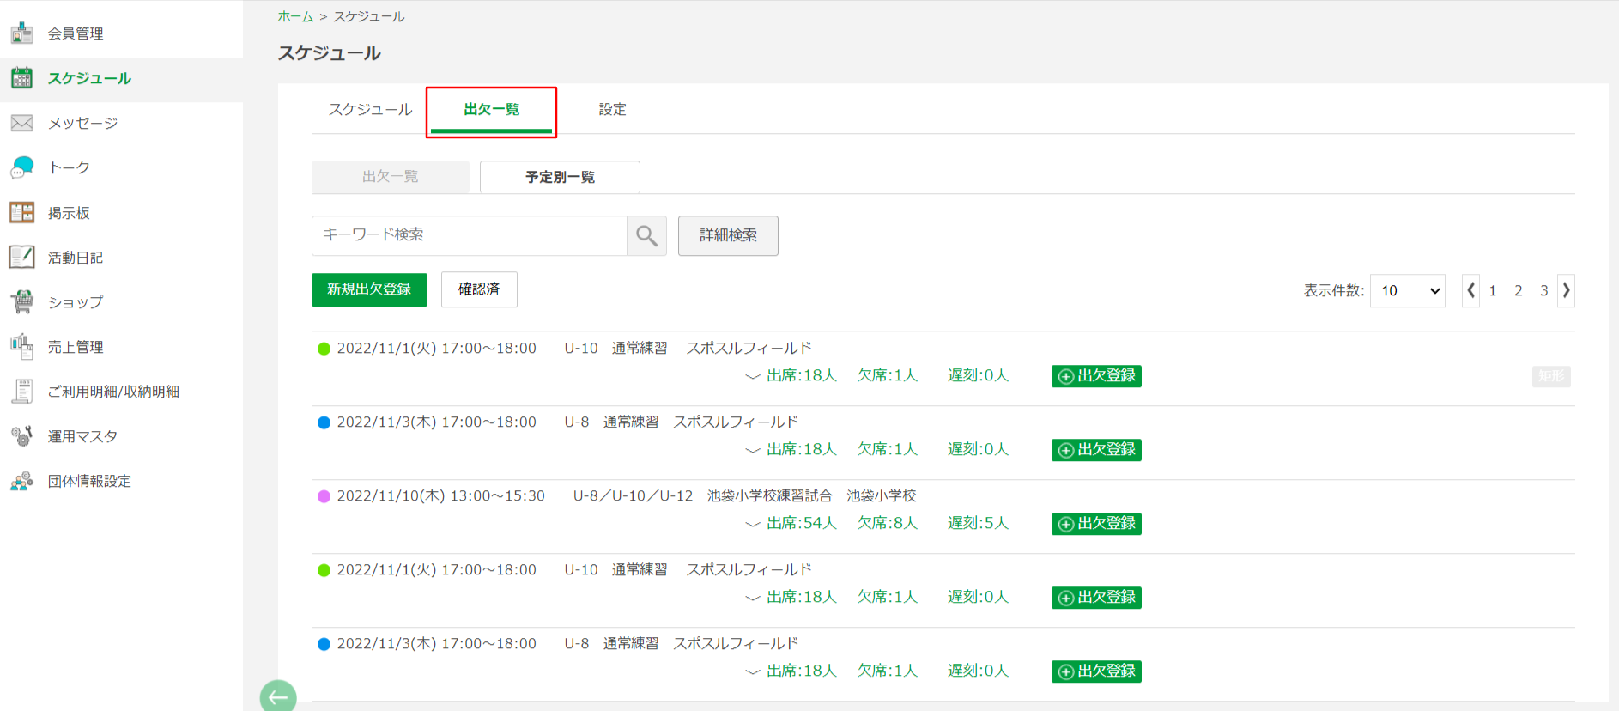Expand attendance details for second 2022/11/1 event
Image resolution: width=1619 pixels, height=711 pixels.
[753, 598]
